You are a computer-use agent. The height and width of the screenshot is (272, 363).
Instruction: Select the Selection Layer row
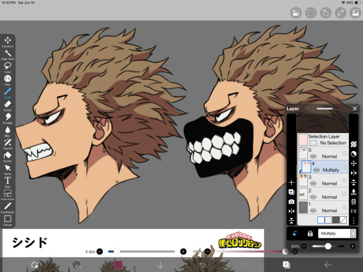[323, 140]
